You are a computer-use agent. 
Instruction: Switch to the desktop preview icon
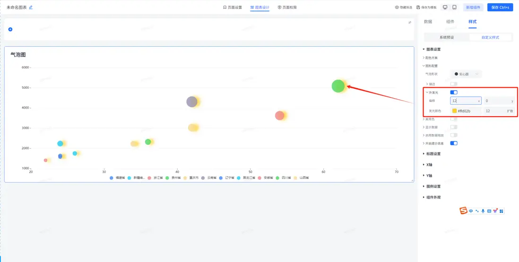pyautogui.click(x=445, y=7)
